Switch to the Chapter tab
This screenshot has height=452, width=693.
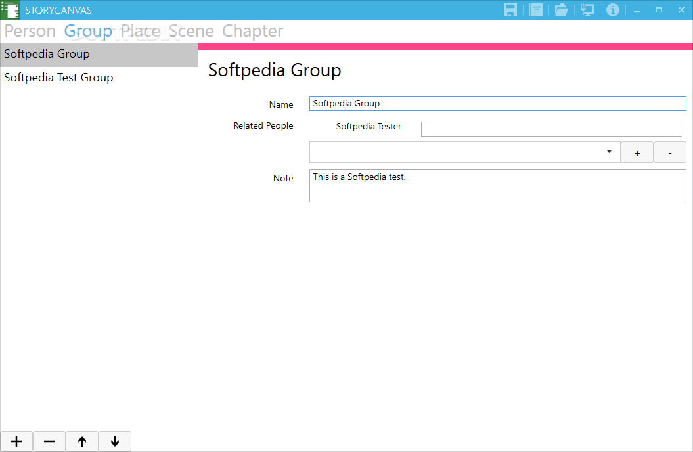[x=252, y=31]
